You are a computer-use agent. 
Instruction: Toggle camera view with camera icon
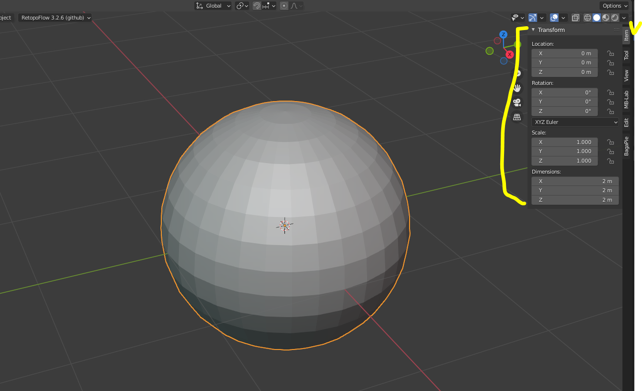(517, 103)
